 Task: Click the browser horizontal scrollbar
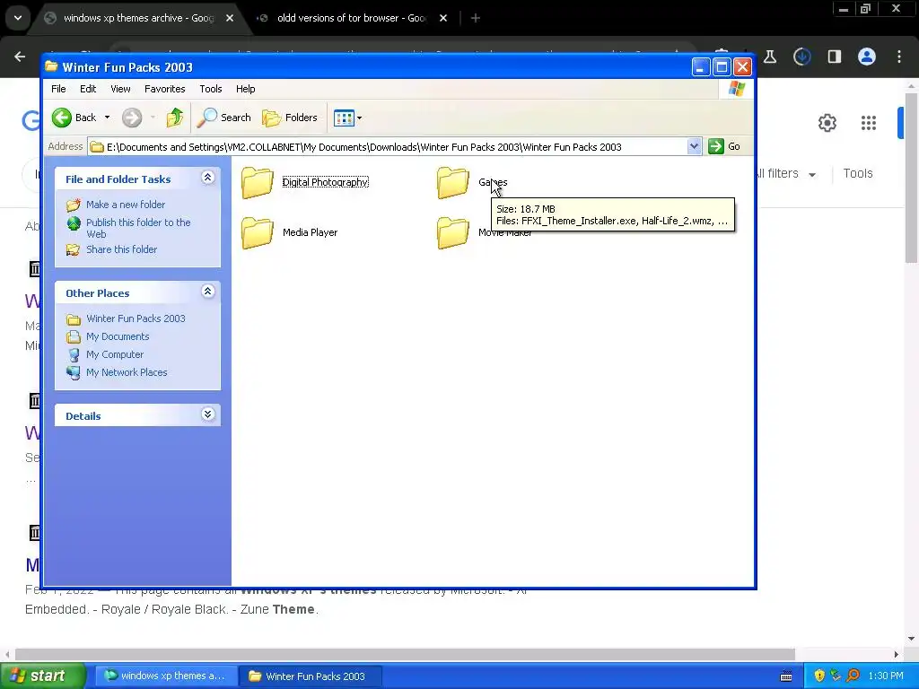[x=405, y=654]
